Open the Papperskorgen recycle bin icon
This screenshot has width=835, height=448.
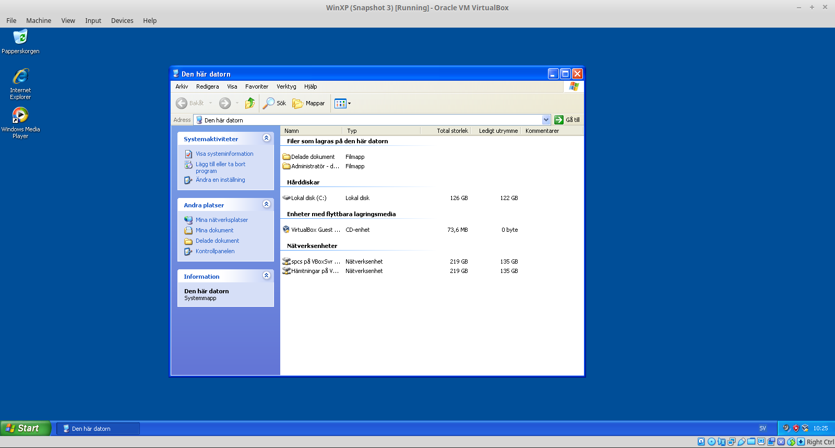[20, 42]
